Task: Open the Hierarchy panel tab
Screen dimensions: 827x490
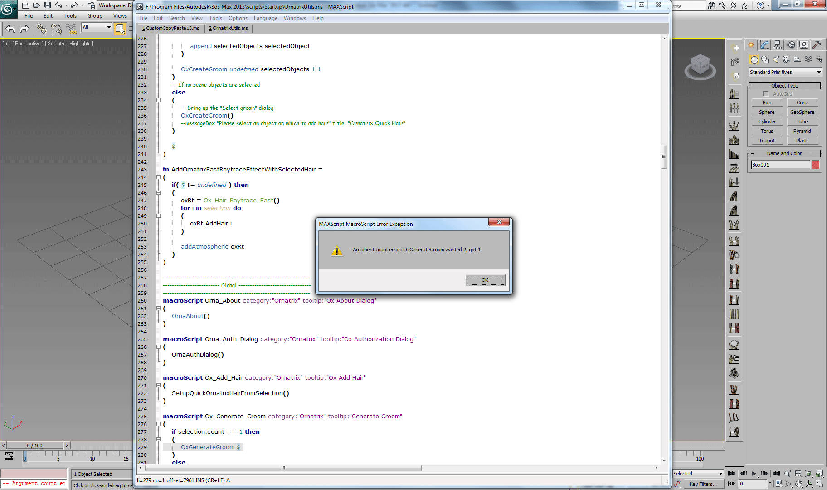Action: [x=778, y=45]
